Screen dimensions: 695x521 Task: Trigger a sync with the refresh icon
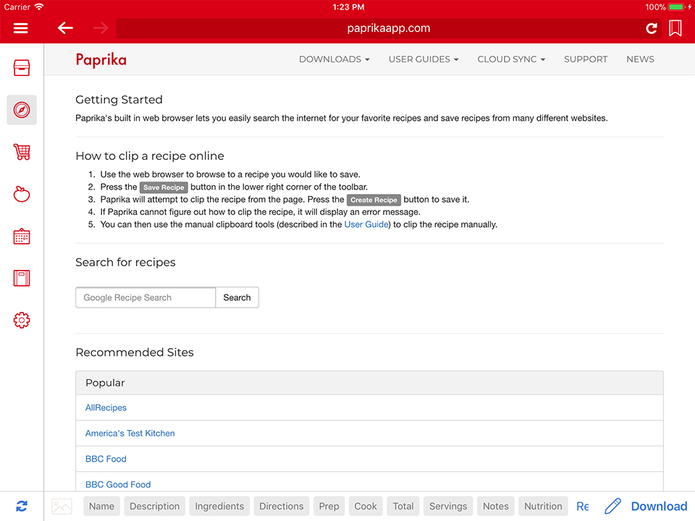(x=21, y=506)
